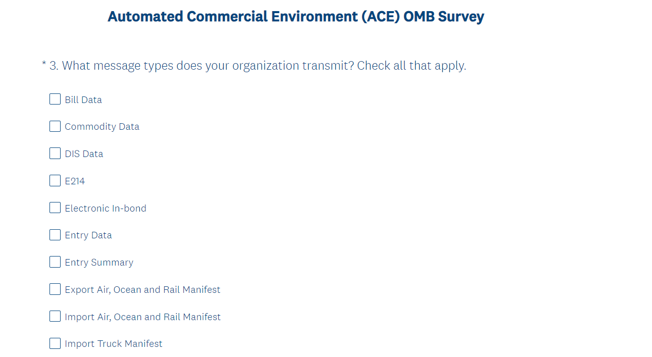Click the "Import Truck Manifest" label text
This screenshot has height=357, width=652.
click(114, 344)
